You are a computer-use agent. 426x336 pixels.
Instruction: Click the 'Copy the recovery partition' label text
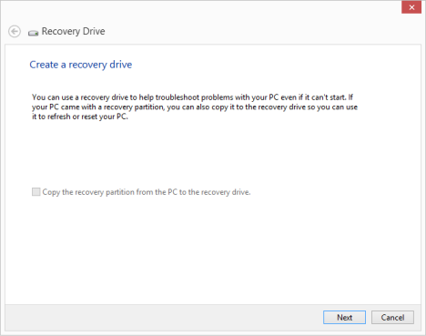[x=147, y=192]
